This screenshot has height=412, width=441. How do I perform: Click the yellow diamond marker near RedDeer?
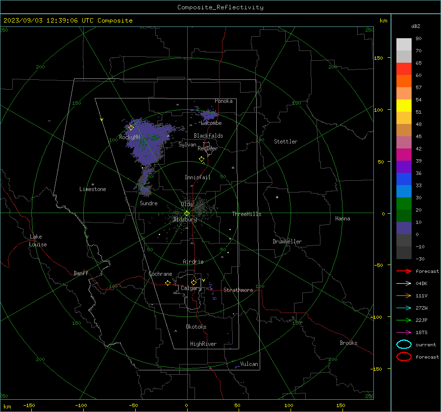click(x=202, y=159)
